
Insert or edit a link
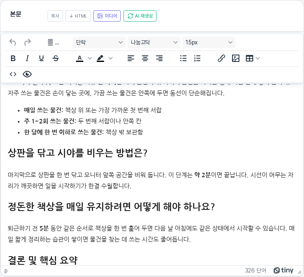pyautogui.click(x=221, y=58)
